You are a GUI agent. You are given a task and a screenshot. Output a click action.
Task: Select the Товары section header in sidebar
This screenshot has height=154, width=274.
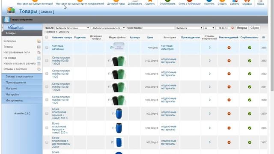click(x=22, y=33)
